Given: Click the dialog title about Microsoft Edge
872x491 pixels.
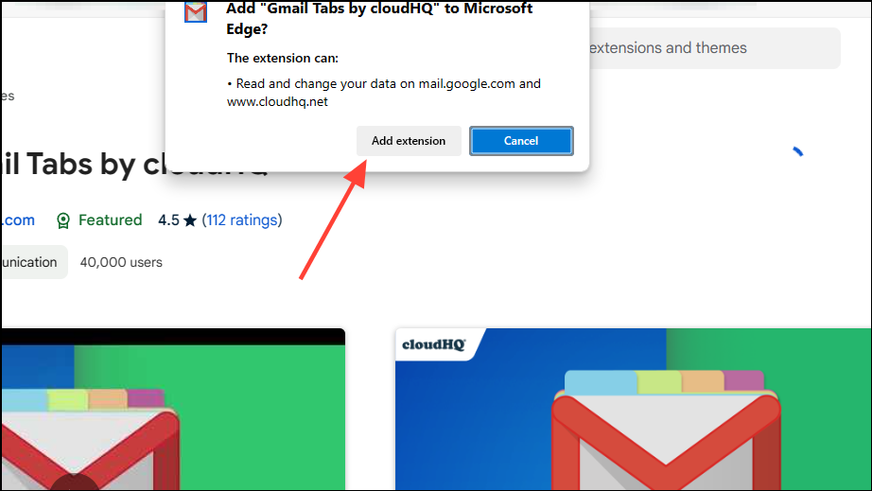Looking at the screenshot, I should (x=379, y=18).
